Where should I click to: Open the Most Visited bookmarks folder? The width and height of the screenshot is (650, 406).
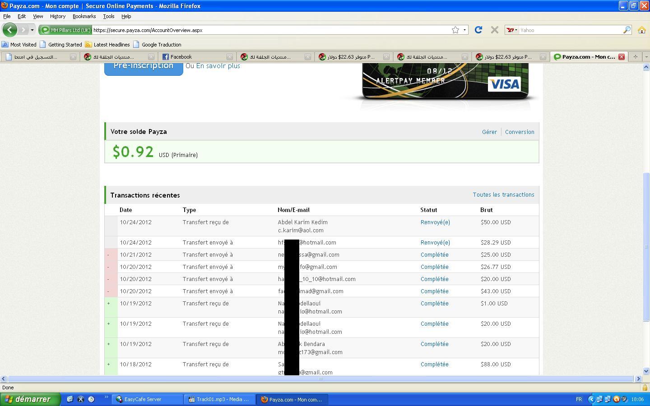click(x=19, y=45)
